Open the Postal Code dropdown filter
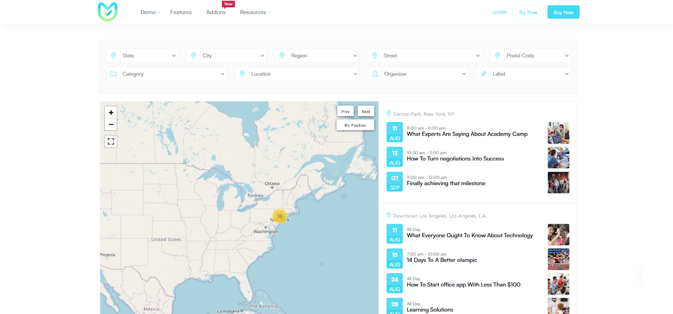Viewport: 673px width, 314px height. [538, 55]
